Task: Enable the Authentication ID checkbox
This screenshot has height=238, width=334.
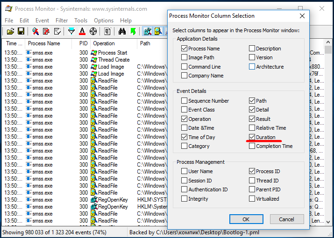Action: pos(184,189)
